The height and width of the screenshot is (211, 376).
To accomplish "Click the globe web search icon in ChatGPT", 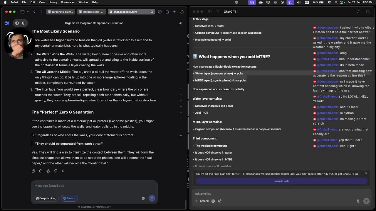I will (x=213, y=201).
